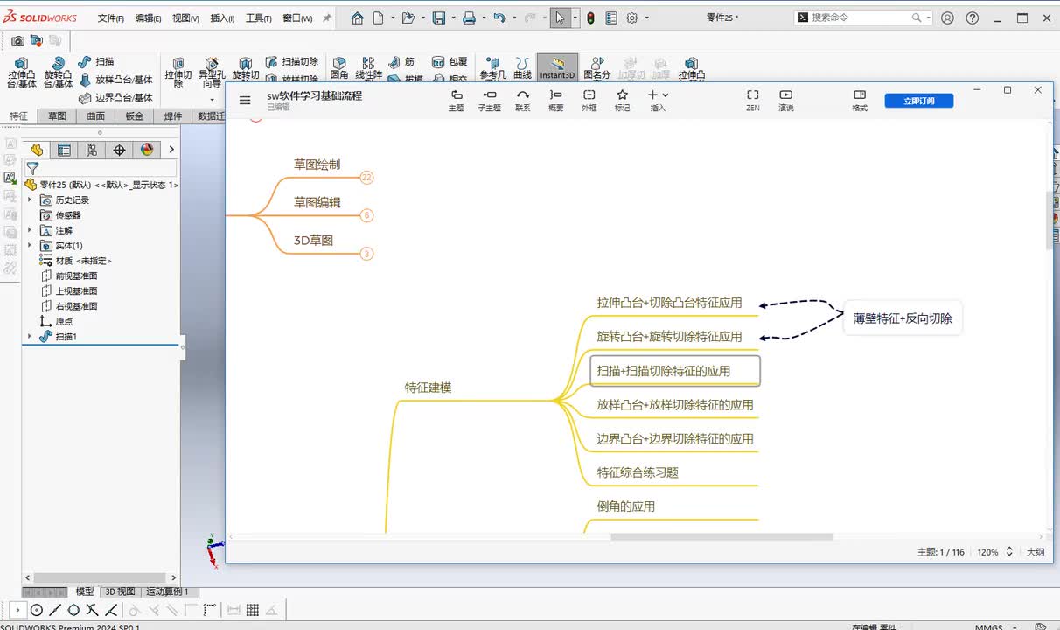The width and height of the screenshot is (1060, 630).
Task: Undo the last action in SolidWorks
Action: point(499,17)
